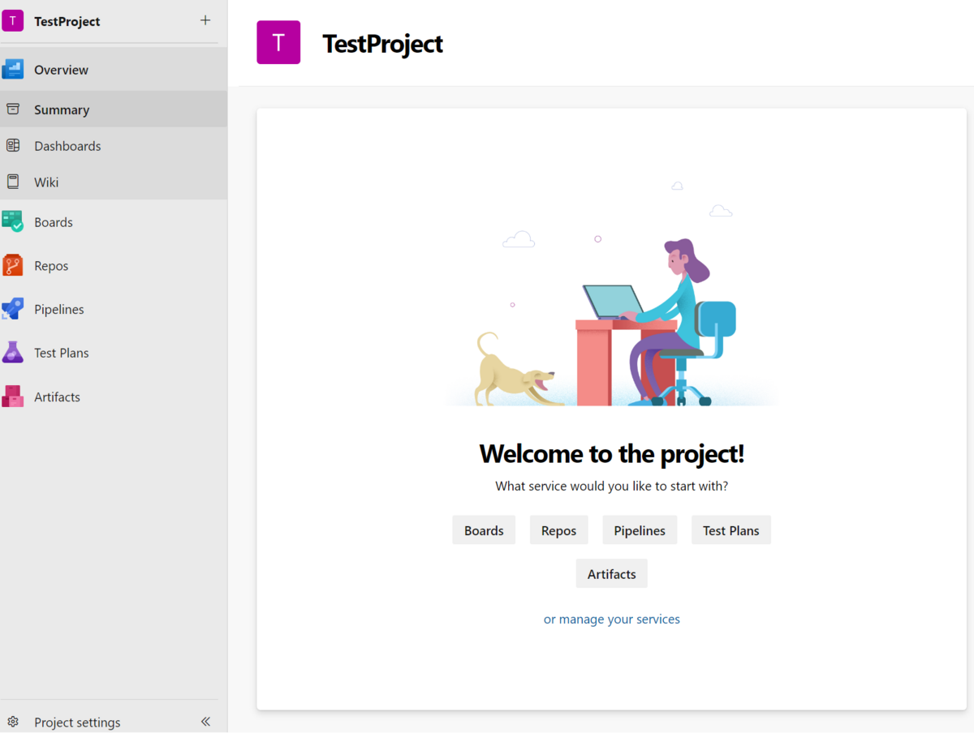
Task: Click the TestProject page title
Action: coord(383,43)
